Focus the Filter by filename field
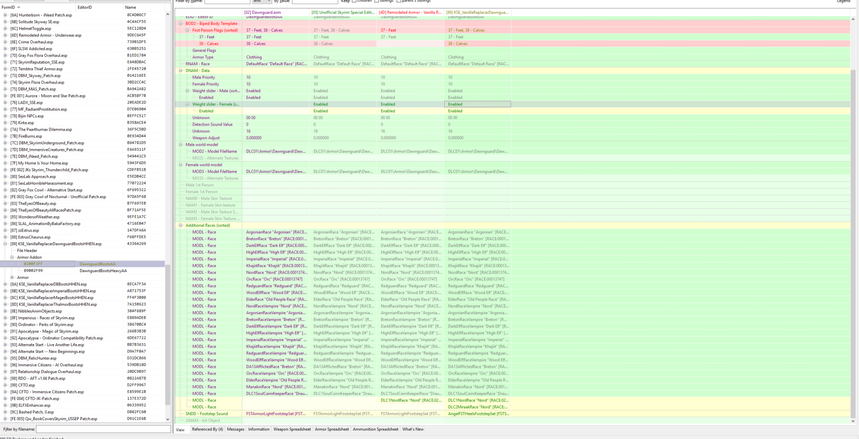 (103, 429)
